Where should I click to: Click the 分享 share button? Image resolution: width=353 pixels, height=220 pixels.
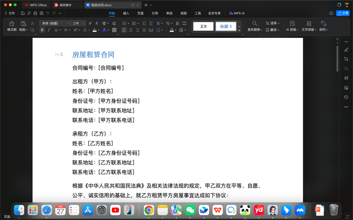click(343, 13)
